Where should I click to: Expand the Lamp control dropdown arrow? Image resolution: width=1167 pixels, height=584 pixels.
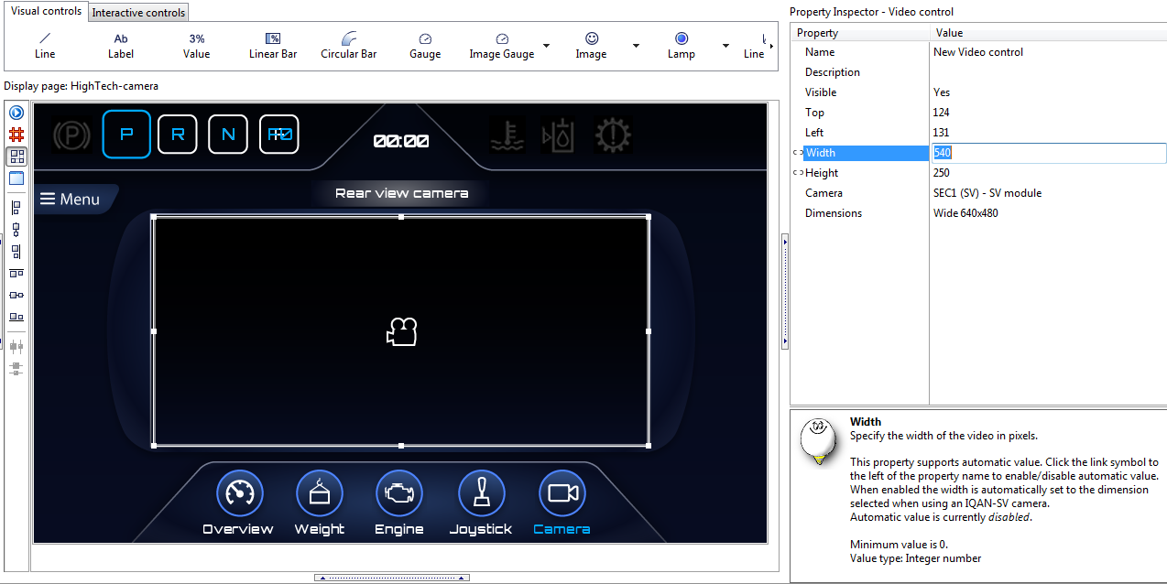(725, 46)
